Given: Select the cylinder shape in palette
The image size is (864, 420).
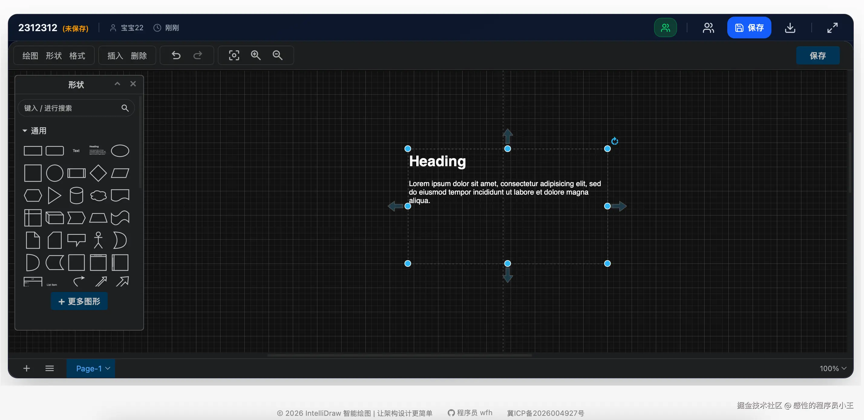Looking at the screenshot, I should tap(76, 195).
